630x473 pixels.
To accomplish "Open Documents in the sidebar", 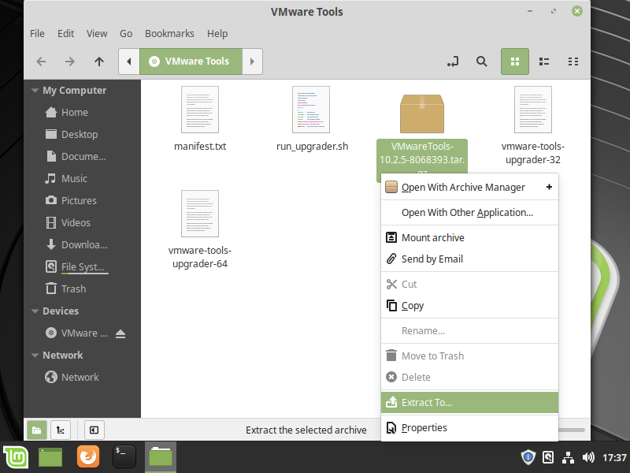I will [83, 156].
